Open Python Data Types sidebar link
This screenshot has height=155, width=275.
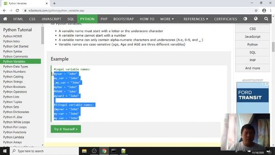tap(15, 67)
